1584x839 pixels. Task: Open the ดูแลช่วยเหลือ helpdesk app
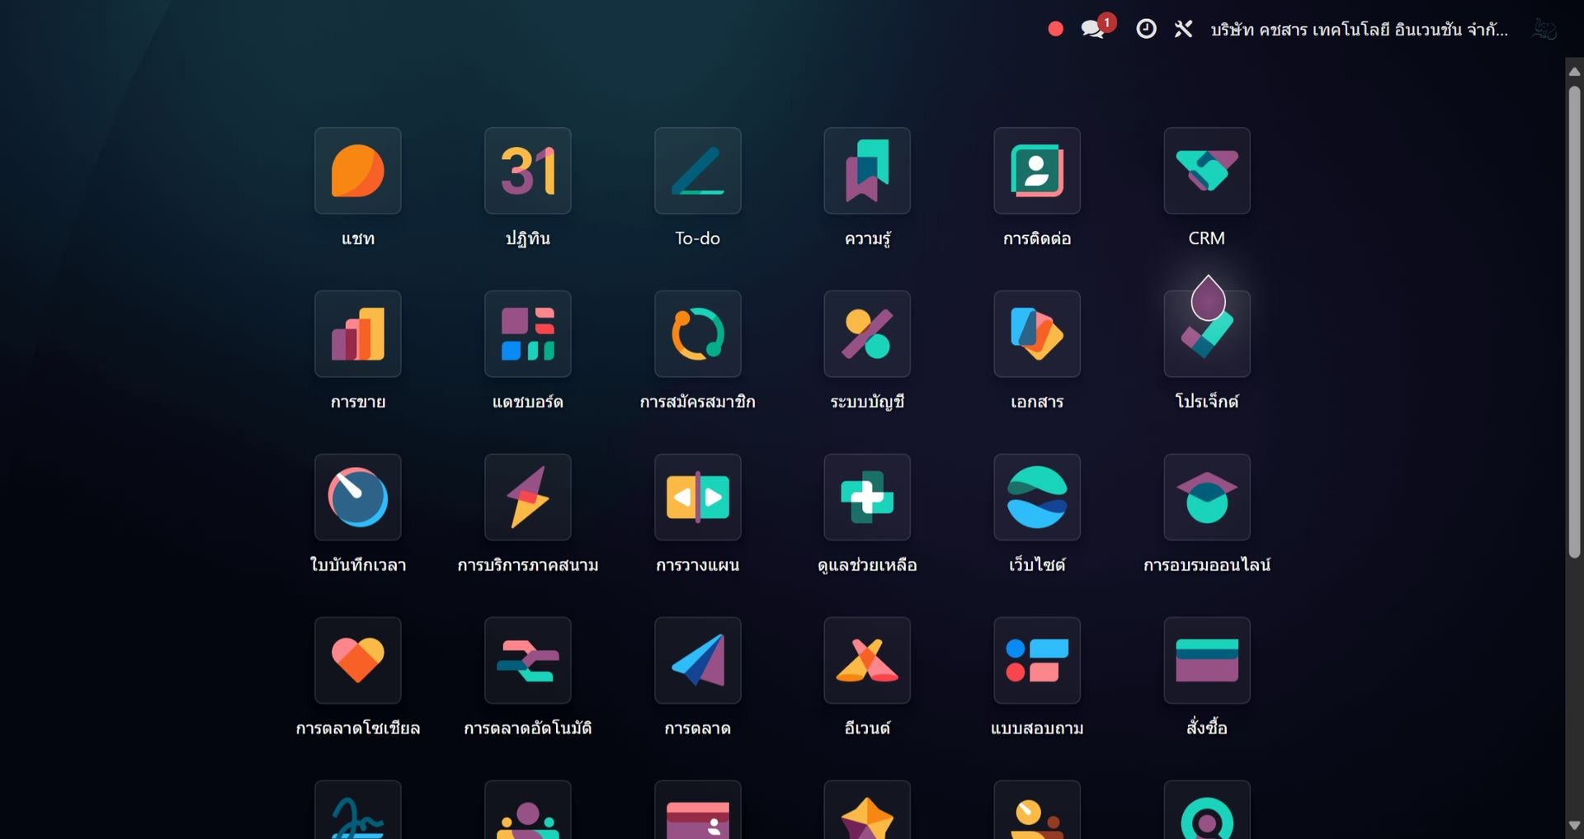point(866,497)
